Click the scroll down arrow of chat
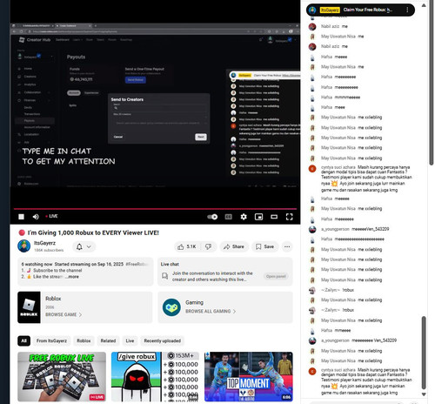435x404 pixels. (424, 394)
